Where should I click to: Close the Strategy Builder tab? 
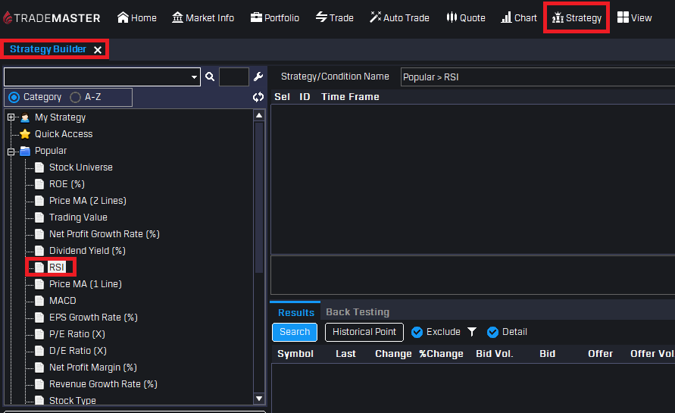pos(98,50)
